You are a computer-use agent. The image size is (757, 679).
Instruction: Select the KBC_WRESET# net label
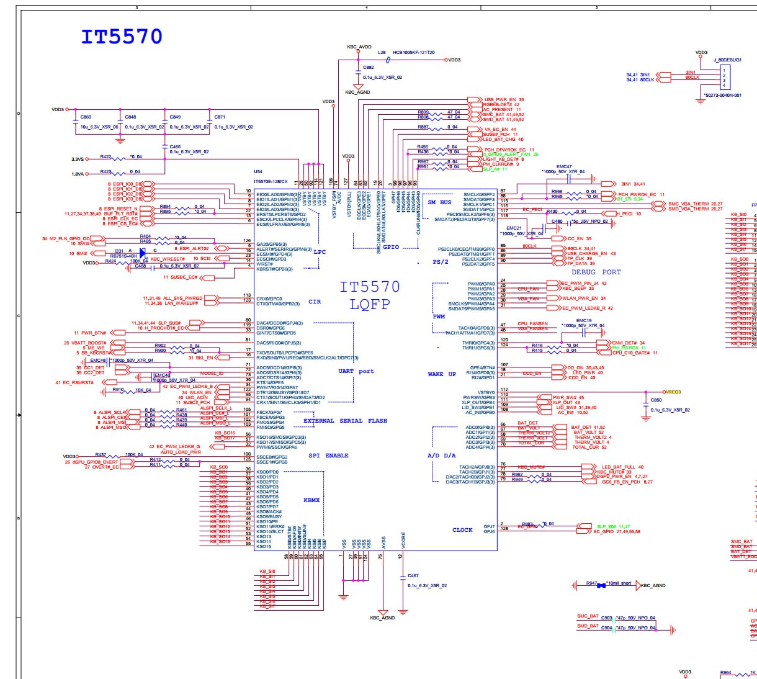tap(168, 259)
